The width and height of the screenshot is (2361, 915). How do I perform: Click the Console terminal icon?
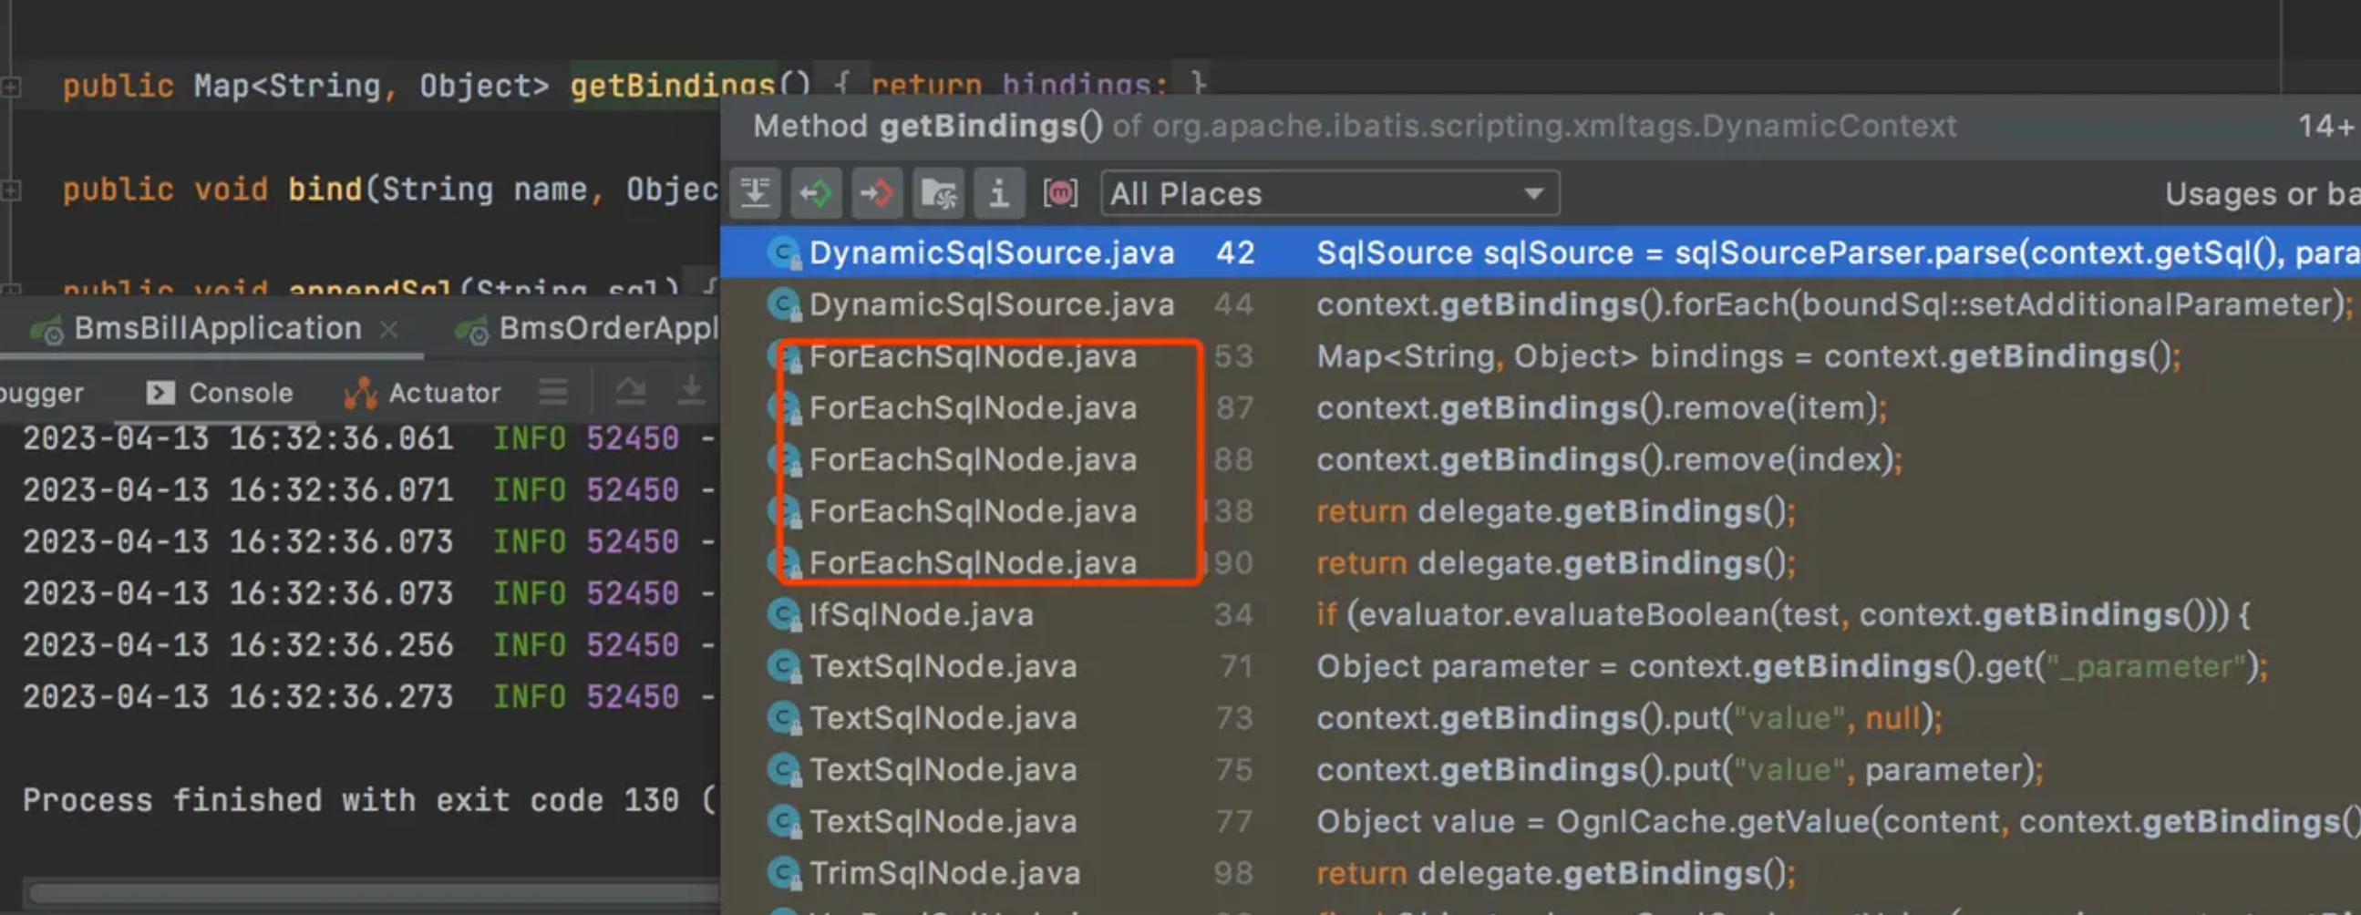160,393
